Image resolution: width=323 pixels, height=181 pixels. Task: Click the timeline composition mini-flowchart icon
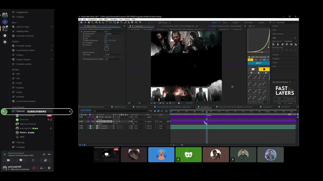pos(151,111)
